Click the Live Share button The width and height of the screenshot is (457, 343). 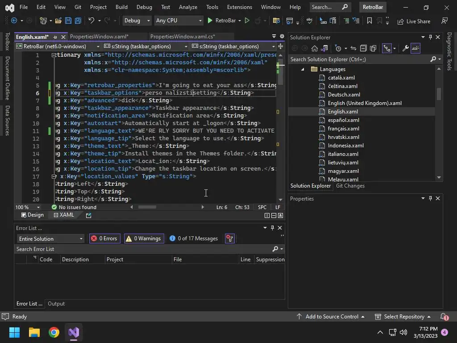(414, 21)
